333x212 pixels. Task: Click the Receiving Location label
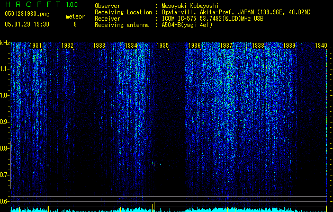tap(123, 12)
